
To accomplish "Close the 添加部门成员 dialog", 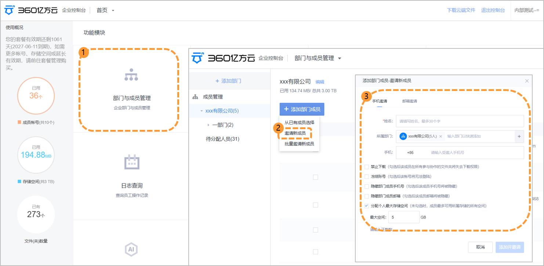I will pyautogui.click(x=527, y=81).
